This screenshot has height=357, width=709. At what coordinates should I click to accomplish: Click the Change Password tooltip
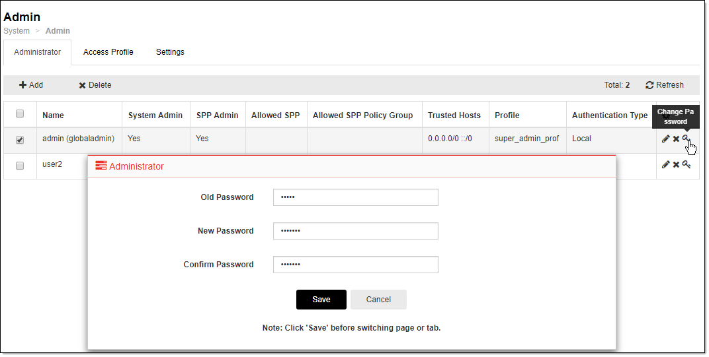(675, 116)
